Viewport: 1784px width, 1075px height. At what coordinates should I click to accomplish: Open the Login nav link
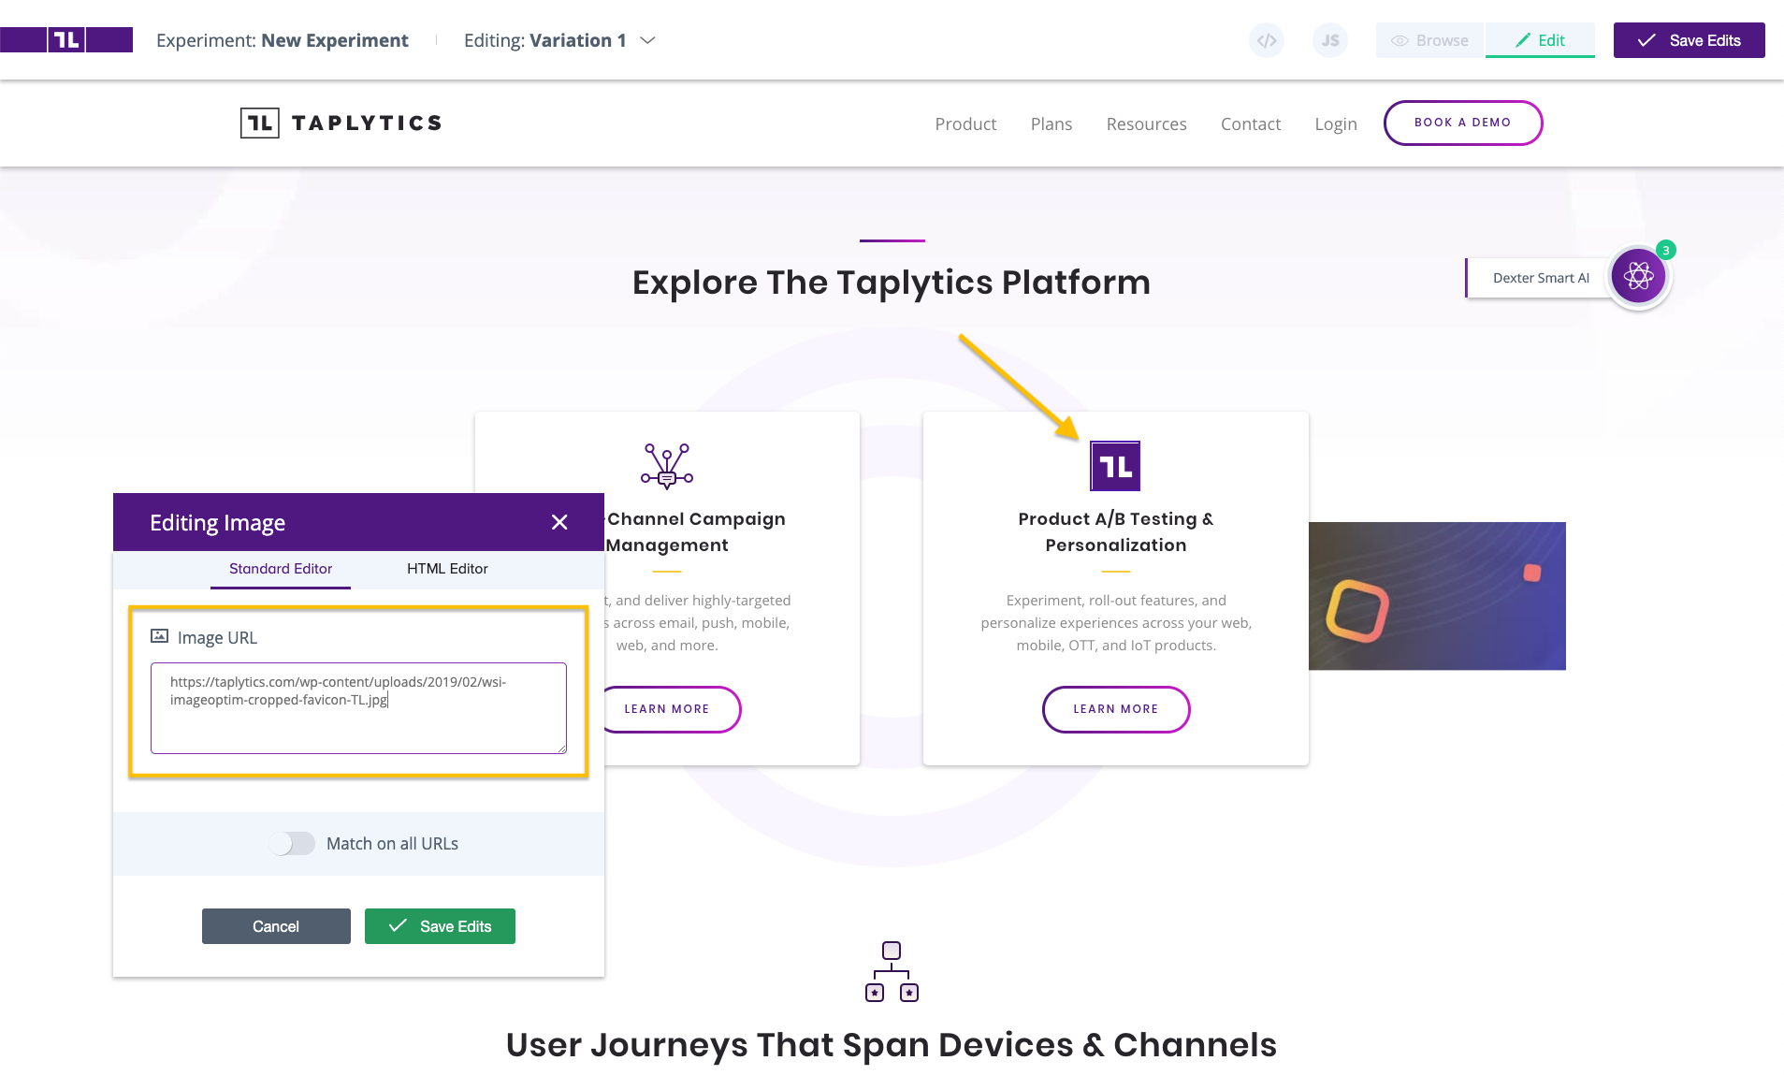[x=1335, y=123]
